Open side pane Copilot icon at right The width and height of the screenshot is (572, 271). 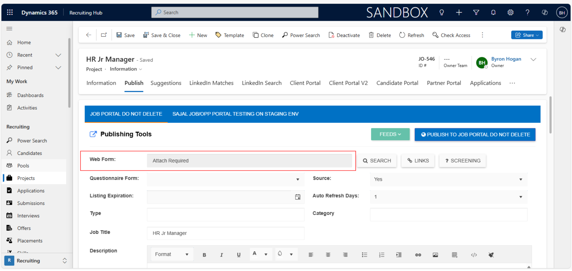point(562,29)
